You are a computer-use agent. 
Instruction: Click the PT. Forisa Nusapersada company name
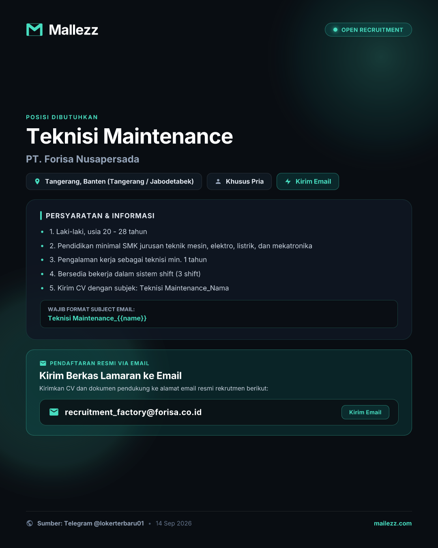(x=83, y=159)
